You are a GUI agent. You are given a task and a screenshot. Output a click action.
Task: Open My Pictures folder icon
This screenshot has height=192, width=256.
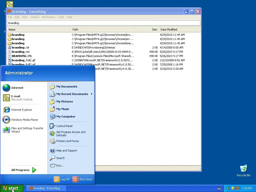coord(52,101)
